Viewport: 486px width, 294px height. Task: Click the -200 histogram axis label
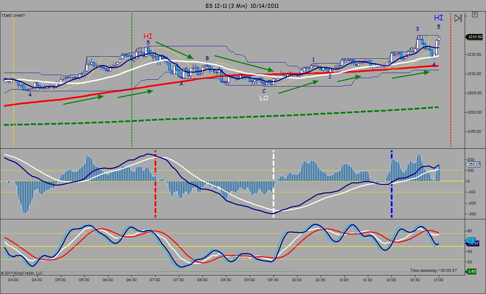(x=473, y=203)
